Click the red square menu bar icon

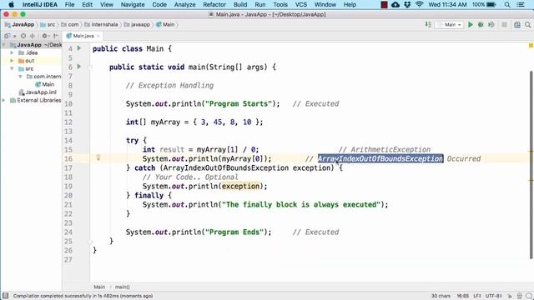(x=384, y=5)
